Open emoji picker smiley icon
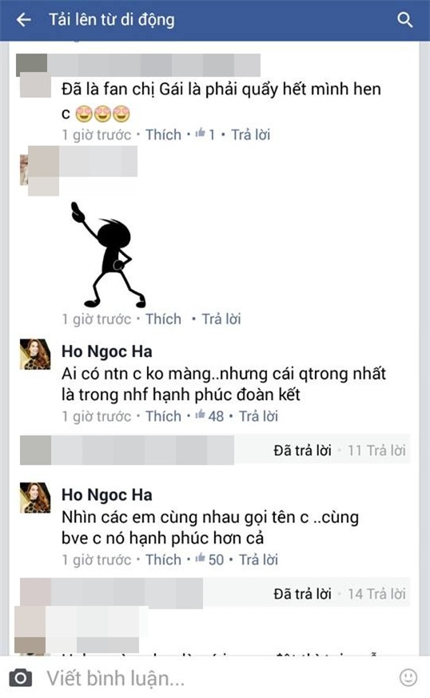430x698 pixels. coord(408,677)
